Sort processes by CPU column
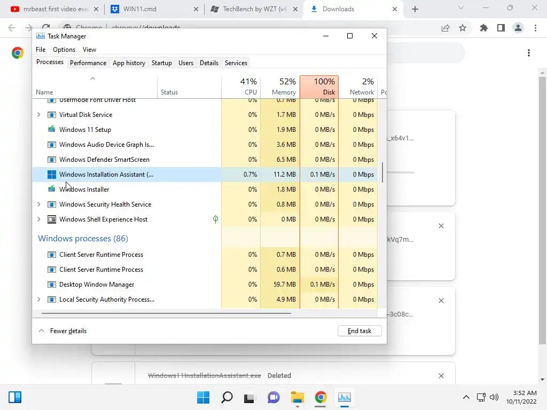 click(241, 87)
